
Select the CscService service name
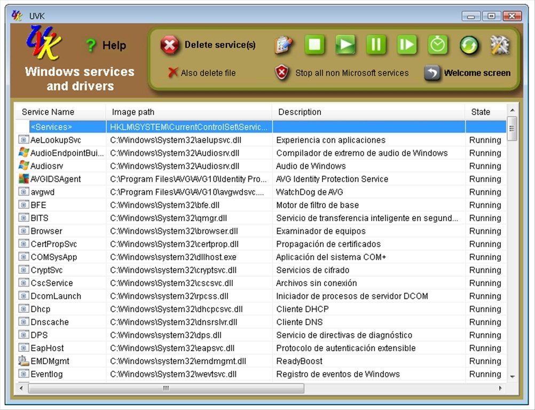pyautogui.click(x=51, y=283)
